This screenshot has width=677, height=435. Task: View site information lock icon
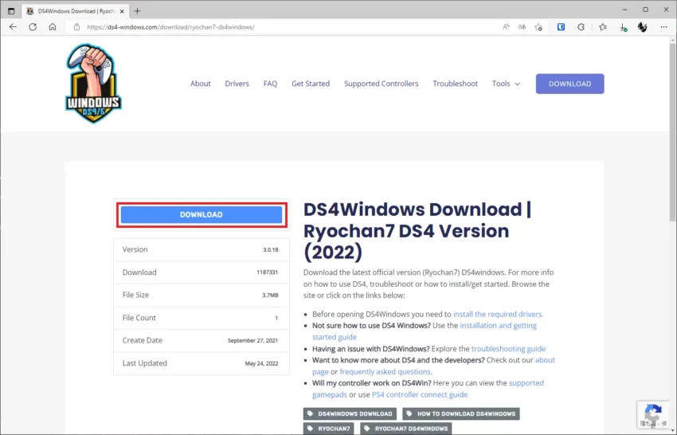76,27
